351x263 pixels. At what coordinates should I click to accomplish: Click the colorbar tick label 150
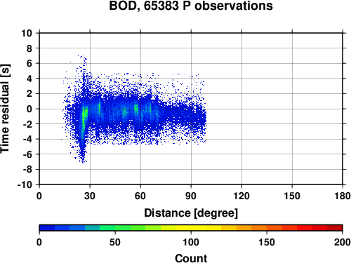(267, 242)
